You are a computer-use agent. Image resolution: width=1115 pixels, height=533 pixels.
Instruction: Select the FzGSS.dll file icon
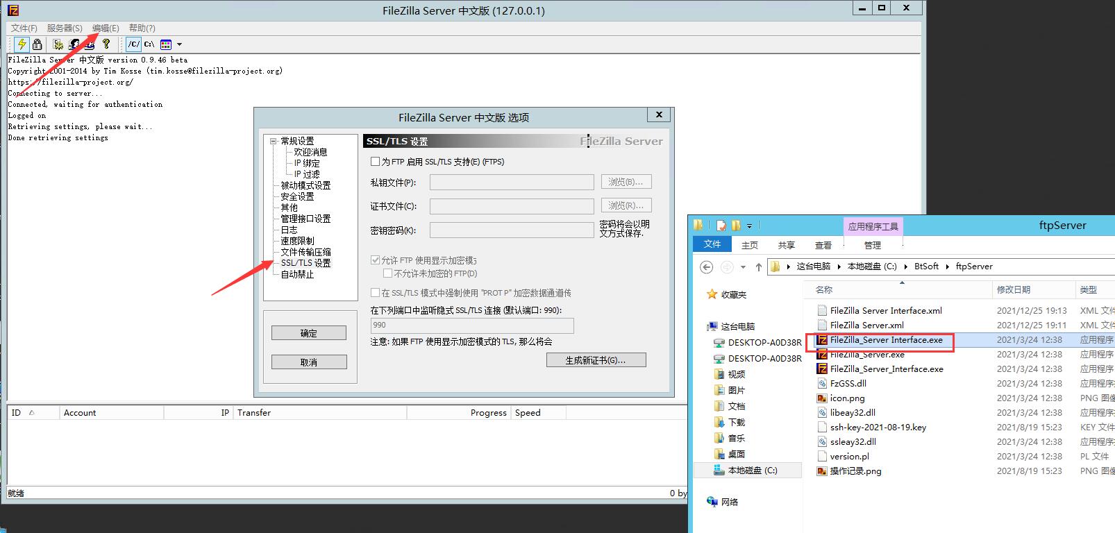(822, 384)
